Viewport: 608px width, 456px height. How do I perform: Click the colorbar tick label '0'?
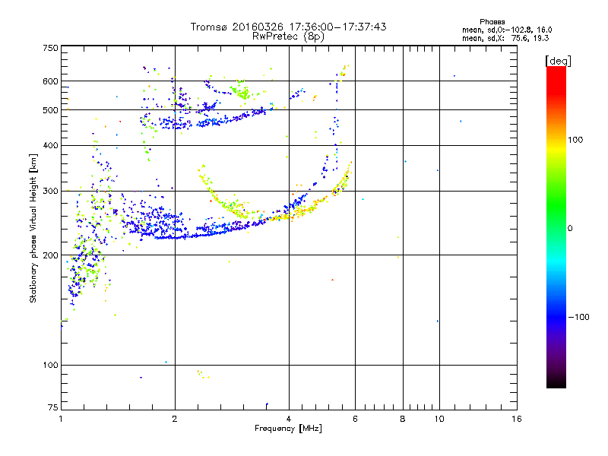tap(570, 229)
